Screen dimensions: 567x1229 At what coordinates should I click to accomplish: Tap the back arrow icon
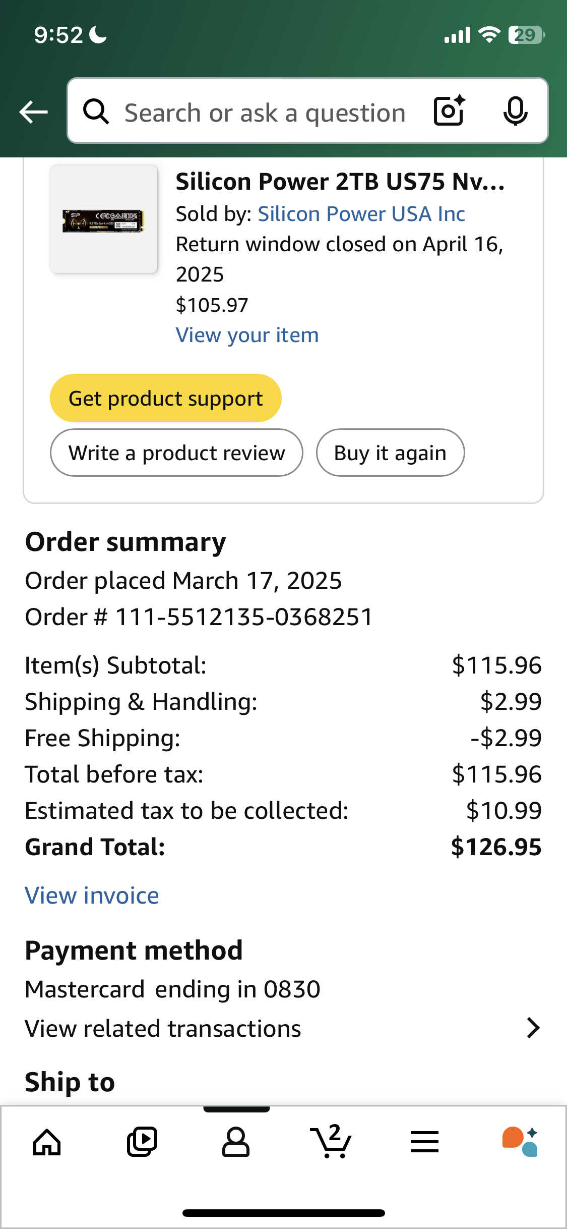(33, 111)
